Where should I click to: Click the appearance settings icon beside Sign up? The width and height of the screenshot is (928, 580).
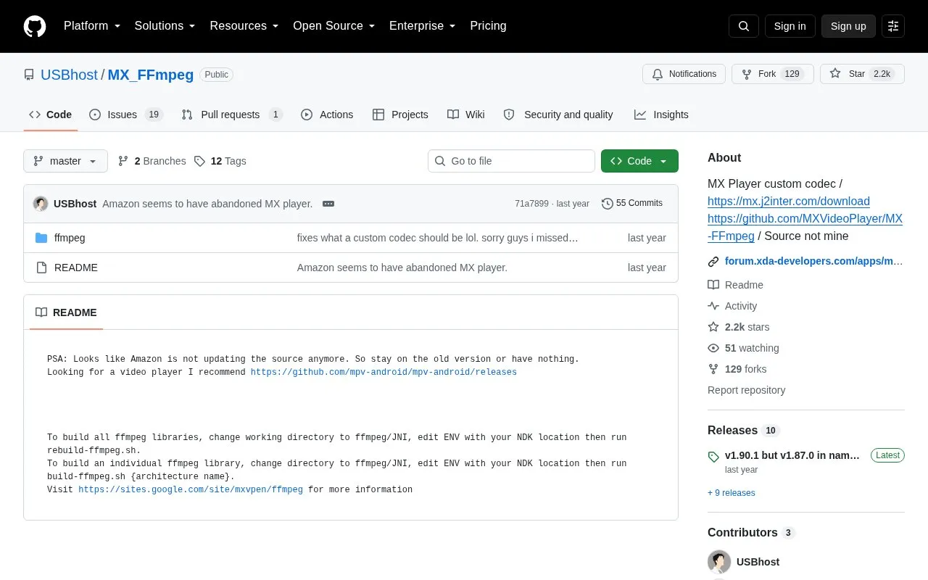pos(893,26)
